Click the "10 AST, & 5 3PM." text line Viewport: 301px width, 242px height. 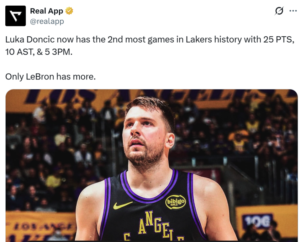tap(39, 52)
